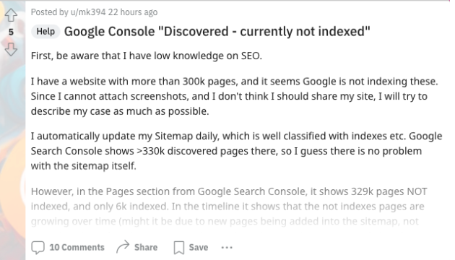Open the post title "Discovered - currently not indexed"
The width and height of the screenshot is (455, 260).
tap(217, 31)
